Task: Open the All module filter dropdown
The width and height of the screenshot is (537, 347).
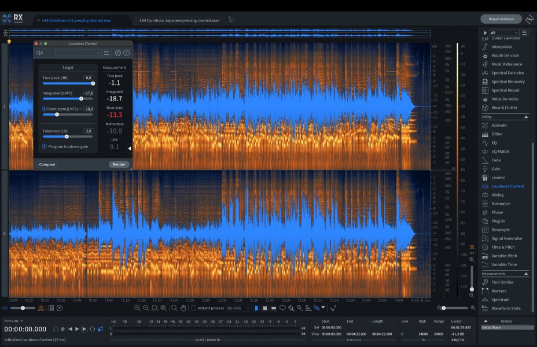Action: [x=504, y=32]
